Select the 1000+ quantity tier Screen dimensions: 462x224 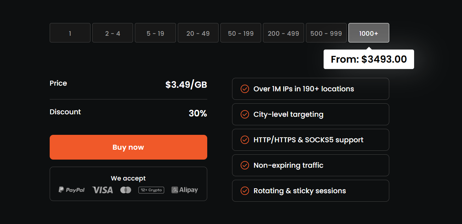[x=369, y=33]
